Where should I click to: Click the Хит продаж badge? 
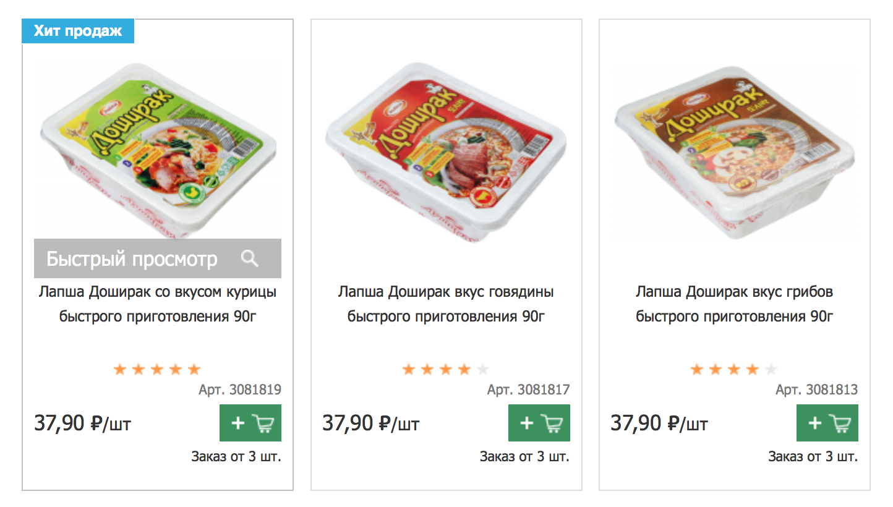pos(78,31)
